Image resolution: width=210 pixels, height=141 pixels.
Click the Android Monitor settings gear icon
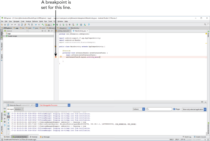pos(202,102)
